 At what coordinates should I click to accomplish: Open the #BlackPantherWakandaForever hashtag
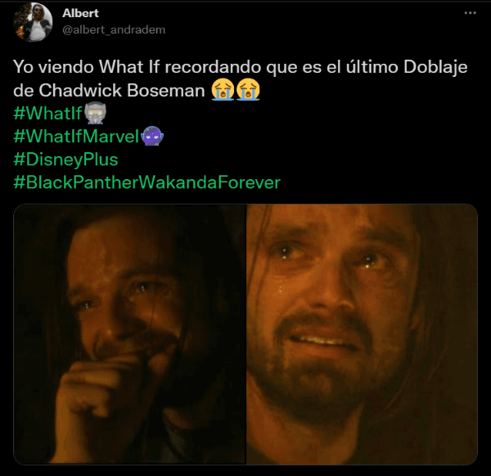[x=146, y=182]
